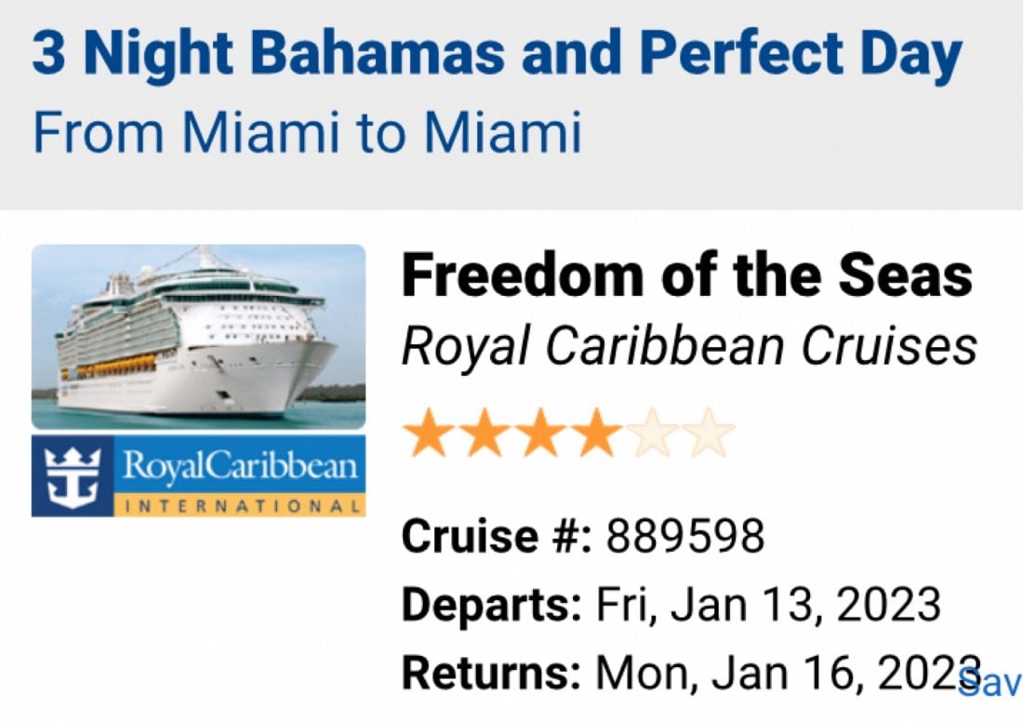The image size is (1023, 723).
Task: Click the Royal Caribbean International logo
Action: pyautogui.click(x=198, y=476)
